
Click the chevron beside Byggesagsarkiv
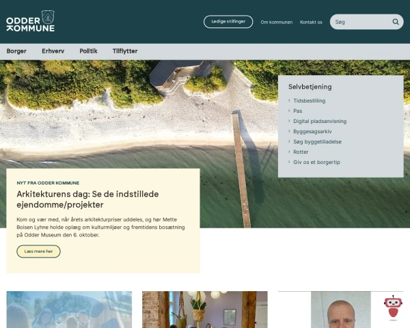(x=289, y=131)
